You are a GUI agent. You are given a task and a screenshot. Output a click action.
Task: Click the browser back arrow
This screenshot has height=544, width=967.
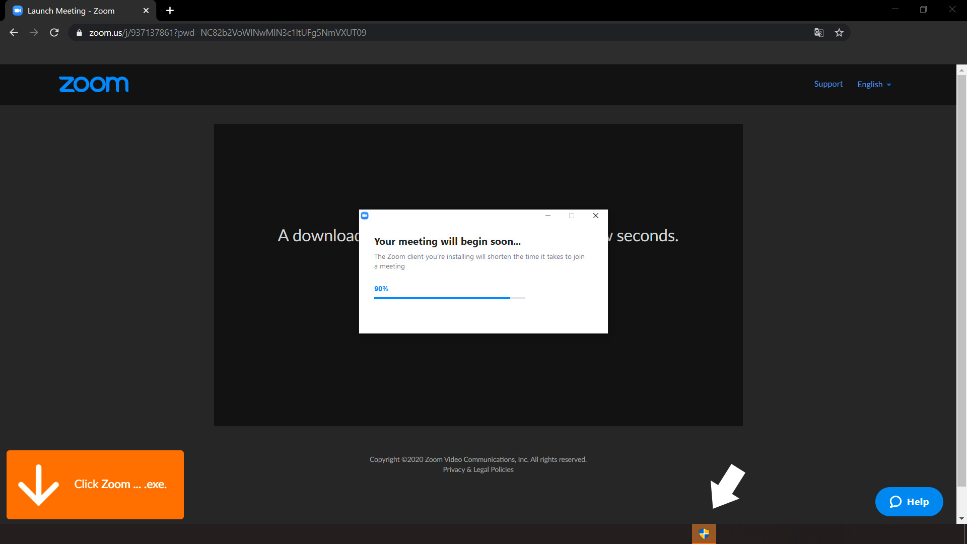tap(14, 33)
